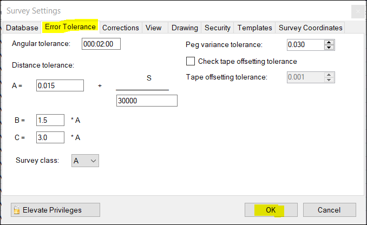Select the Drawing tab
The width and height of the screenshot is (367, 225).
pyautogui.click(x=184, y=28)
